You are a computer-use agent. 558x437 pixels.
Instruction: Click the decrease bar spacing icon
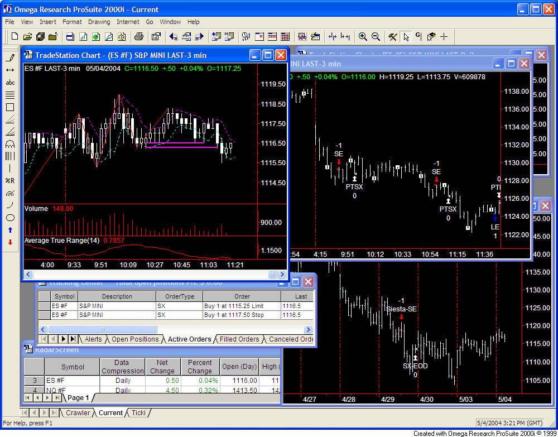333,36
